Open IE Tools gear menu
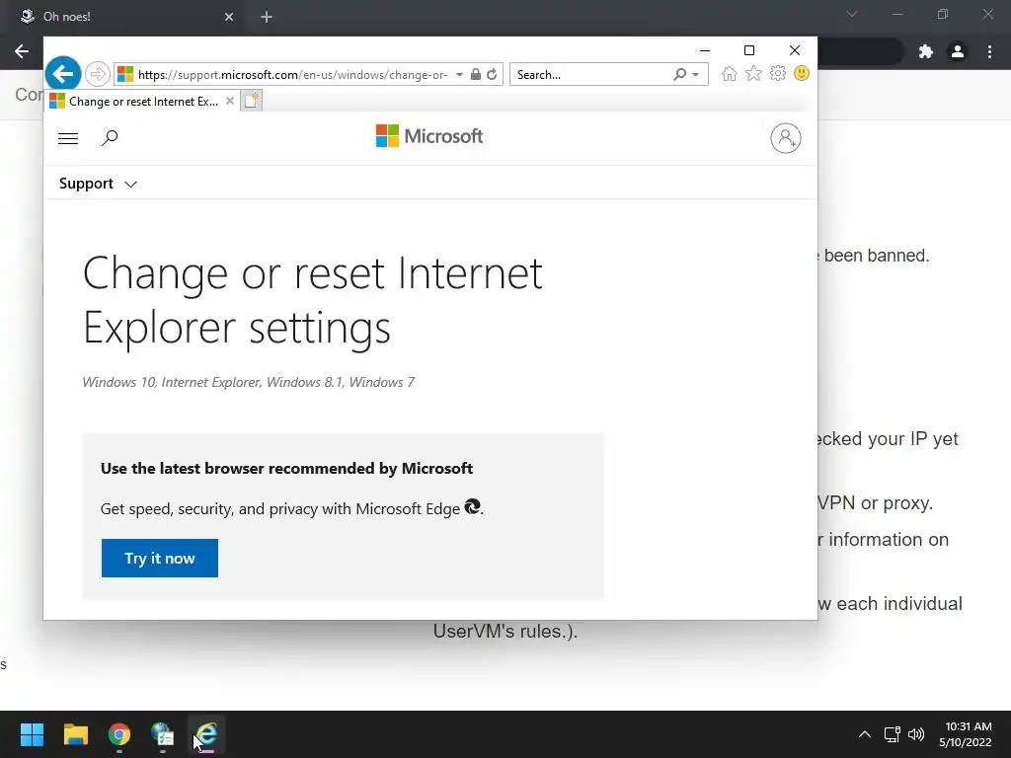The width and height of the screenshot is (1011, 758). pyautogui.click(x=778, y=73)
